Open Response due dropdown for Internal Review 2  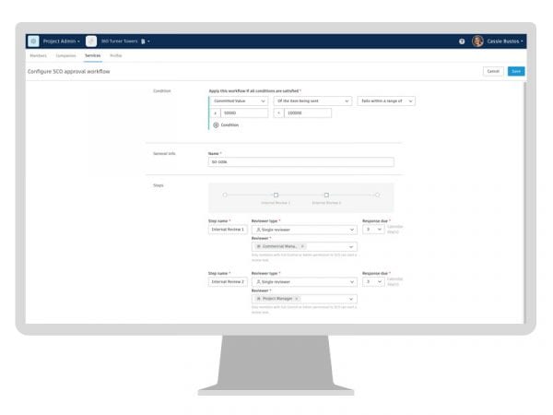tap(373, 282)
